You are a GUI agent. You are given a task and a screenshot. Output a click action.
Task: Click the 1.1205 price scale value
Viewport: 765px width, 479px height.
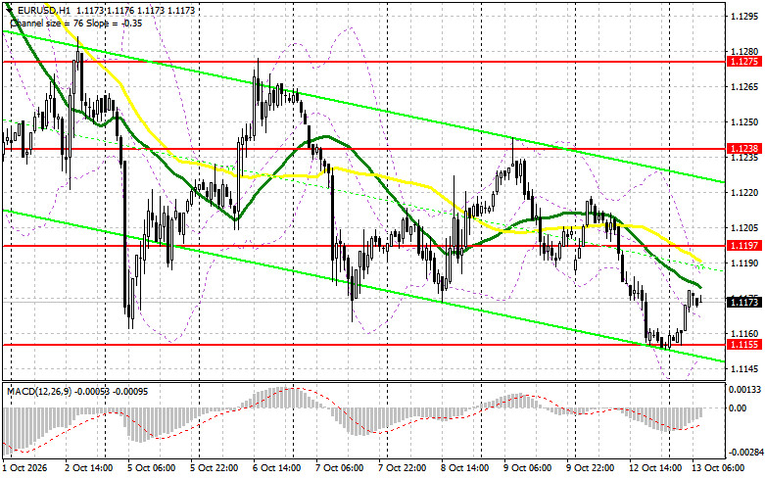tap(744, 228)
